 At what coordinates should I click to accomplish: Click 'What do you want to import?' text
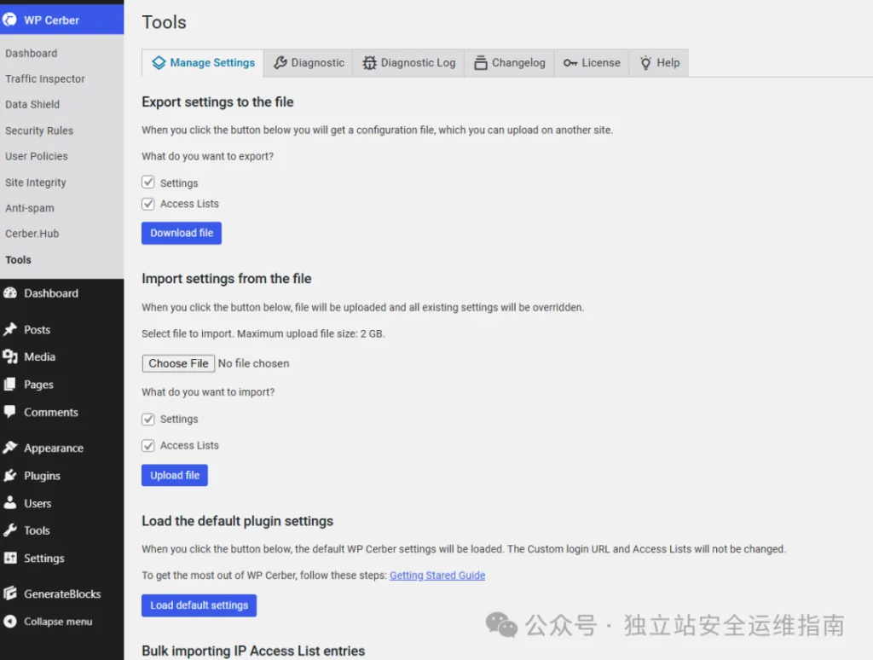coord(208,392)
